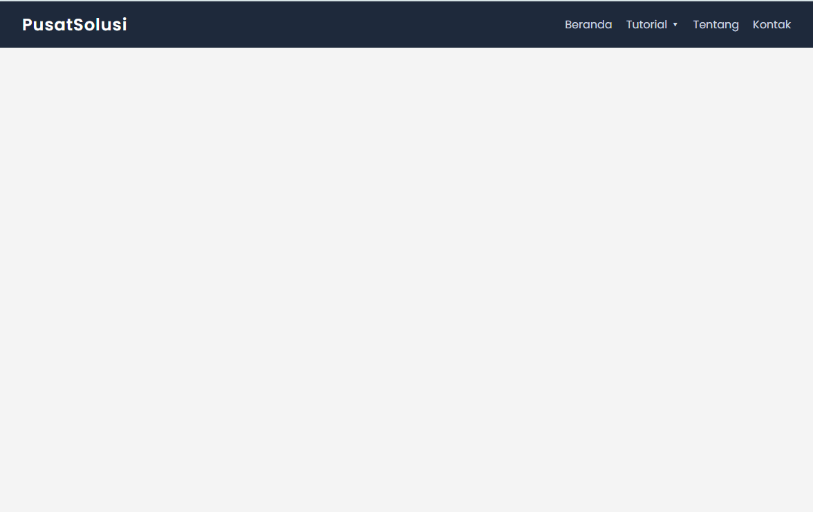Open the Kontak page link

772,25
